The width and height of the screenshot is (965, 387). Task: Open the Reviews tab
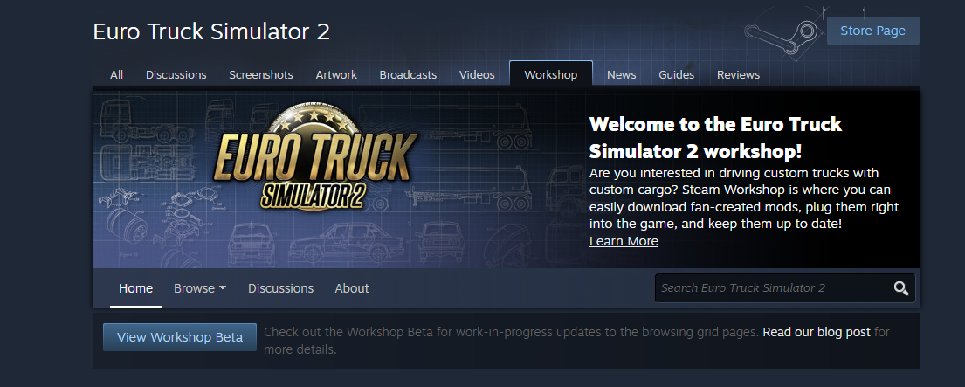pos(738,74)
